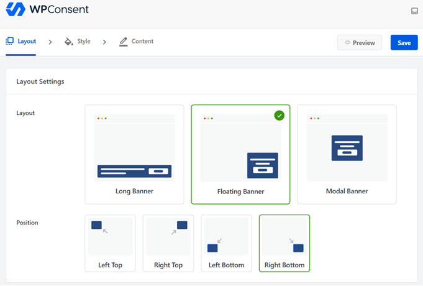Screen dimensions: 423x286
Task: Click the WPConsent logo icon
Action: 16,10
